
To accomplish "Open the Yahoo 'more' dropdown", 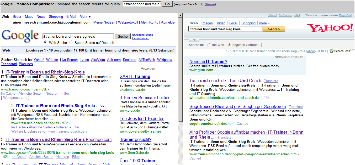I will [x=264, y=23].
